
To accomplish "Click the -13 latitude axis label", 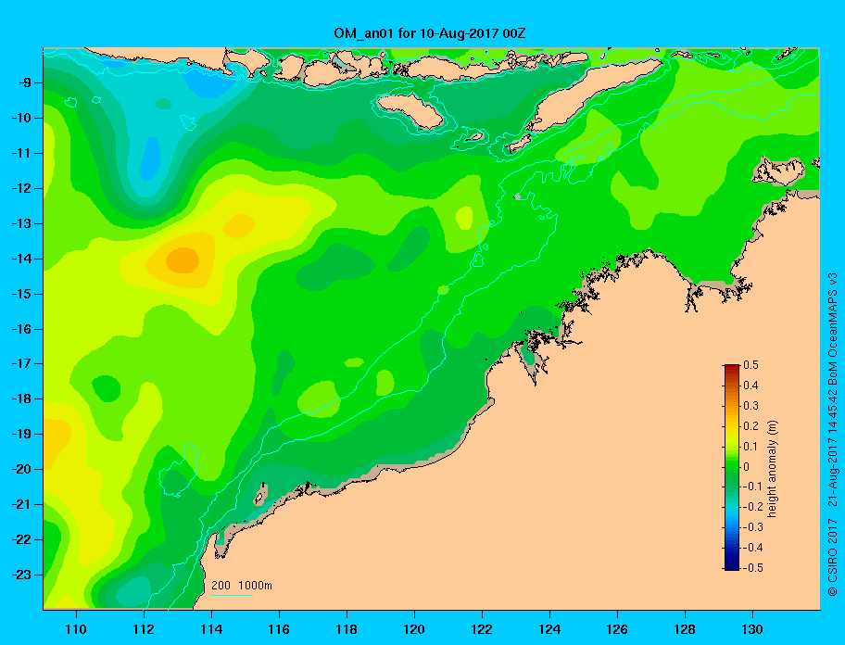I will [x=21, y=223].
